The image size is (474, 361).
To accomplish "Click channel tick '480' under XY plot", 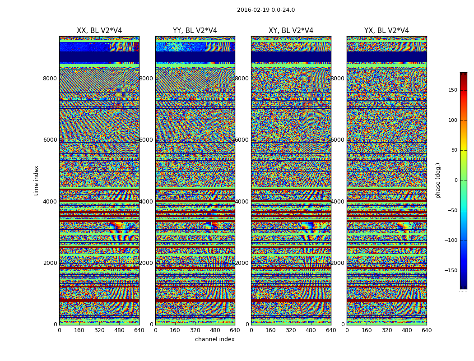I will pyautogui.click(x=311, y=330).
